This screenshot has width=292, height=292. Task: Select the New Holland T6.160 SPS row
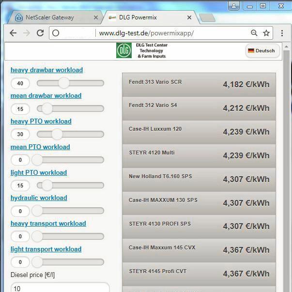point(199,179)
